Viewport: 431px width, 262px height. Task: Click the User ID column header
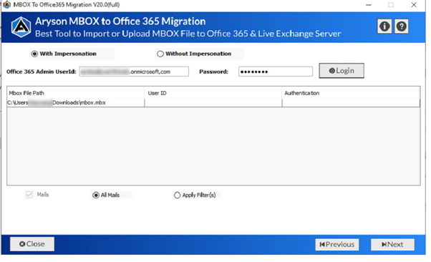tap(213, 93)
